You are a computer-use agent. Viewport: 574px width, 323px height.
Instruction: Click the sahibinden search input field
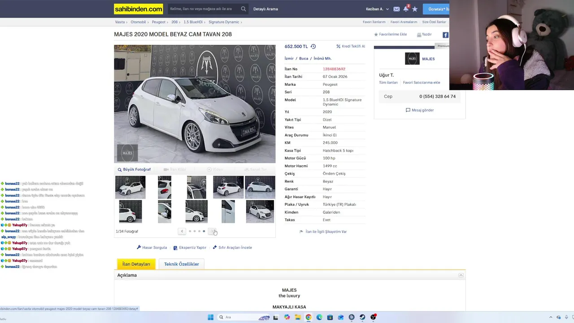pos(204,9)
